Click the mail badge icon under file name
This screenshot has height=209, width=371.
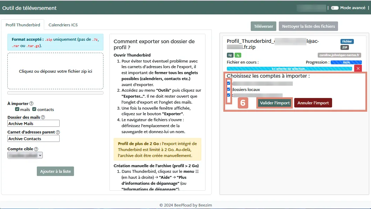(230, 55)
